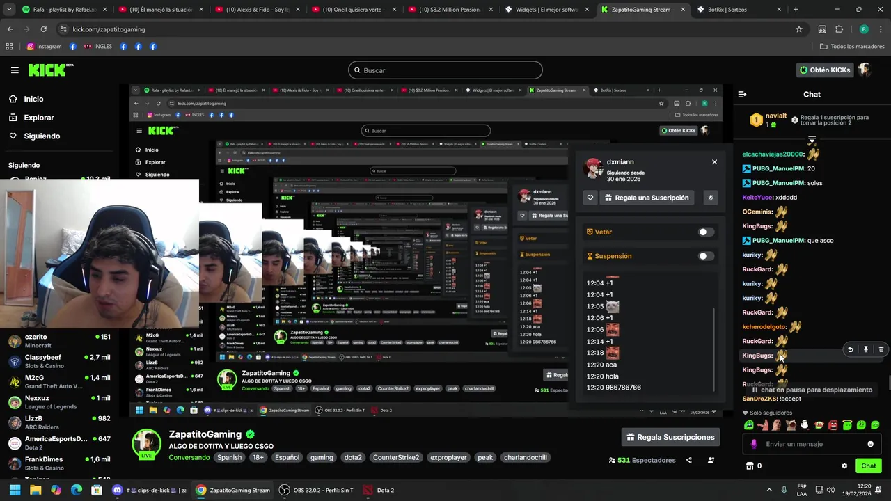Switch to the Widgets tab
Image resolution: width=891 pixels, height=501 pixels.
coord(545,10)
